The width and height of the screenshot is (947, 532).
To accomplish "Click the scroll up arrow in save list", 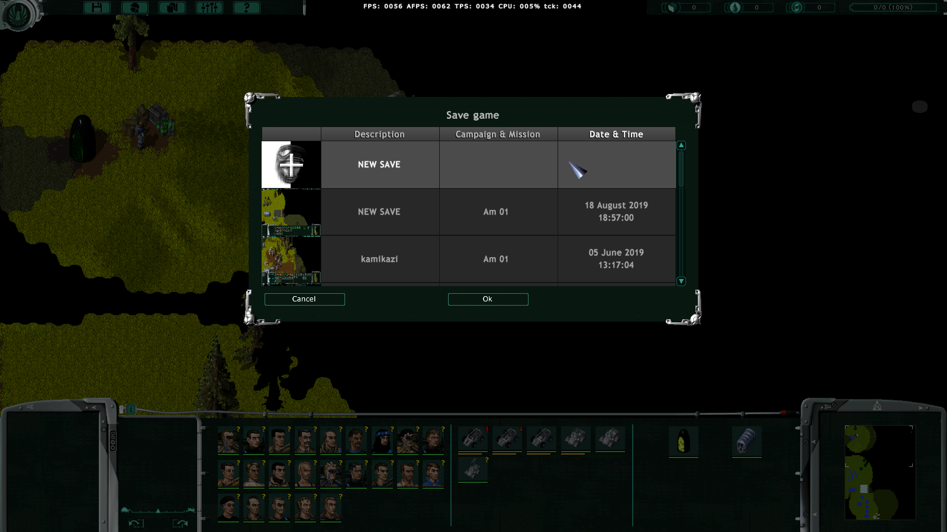I will pos(681,145).
